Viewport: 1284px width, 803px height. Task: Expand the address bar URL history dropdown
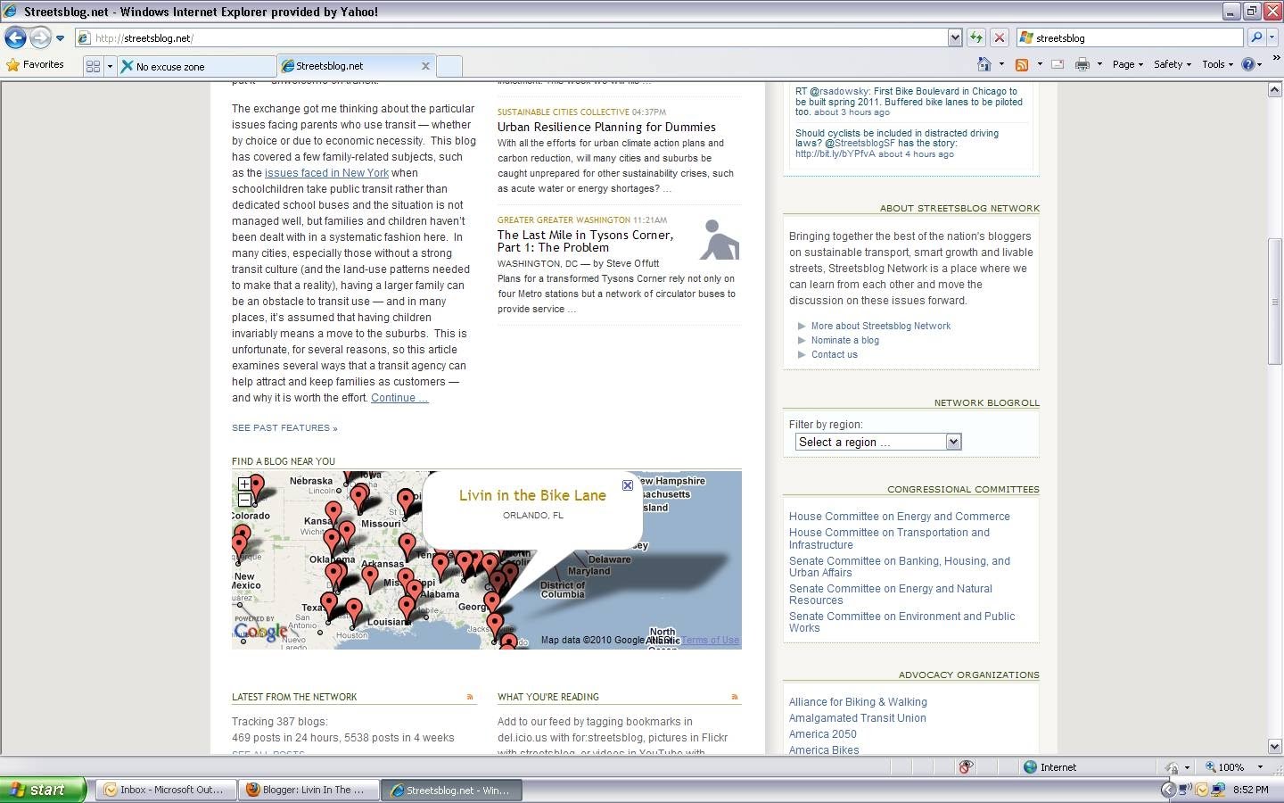955,37
